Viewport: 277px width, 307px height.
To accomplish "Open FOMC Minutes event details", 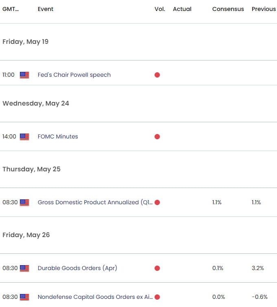I will (58, 136).
